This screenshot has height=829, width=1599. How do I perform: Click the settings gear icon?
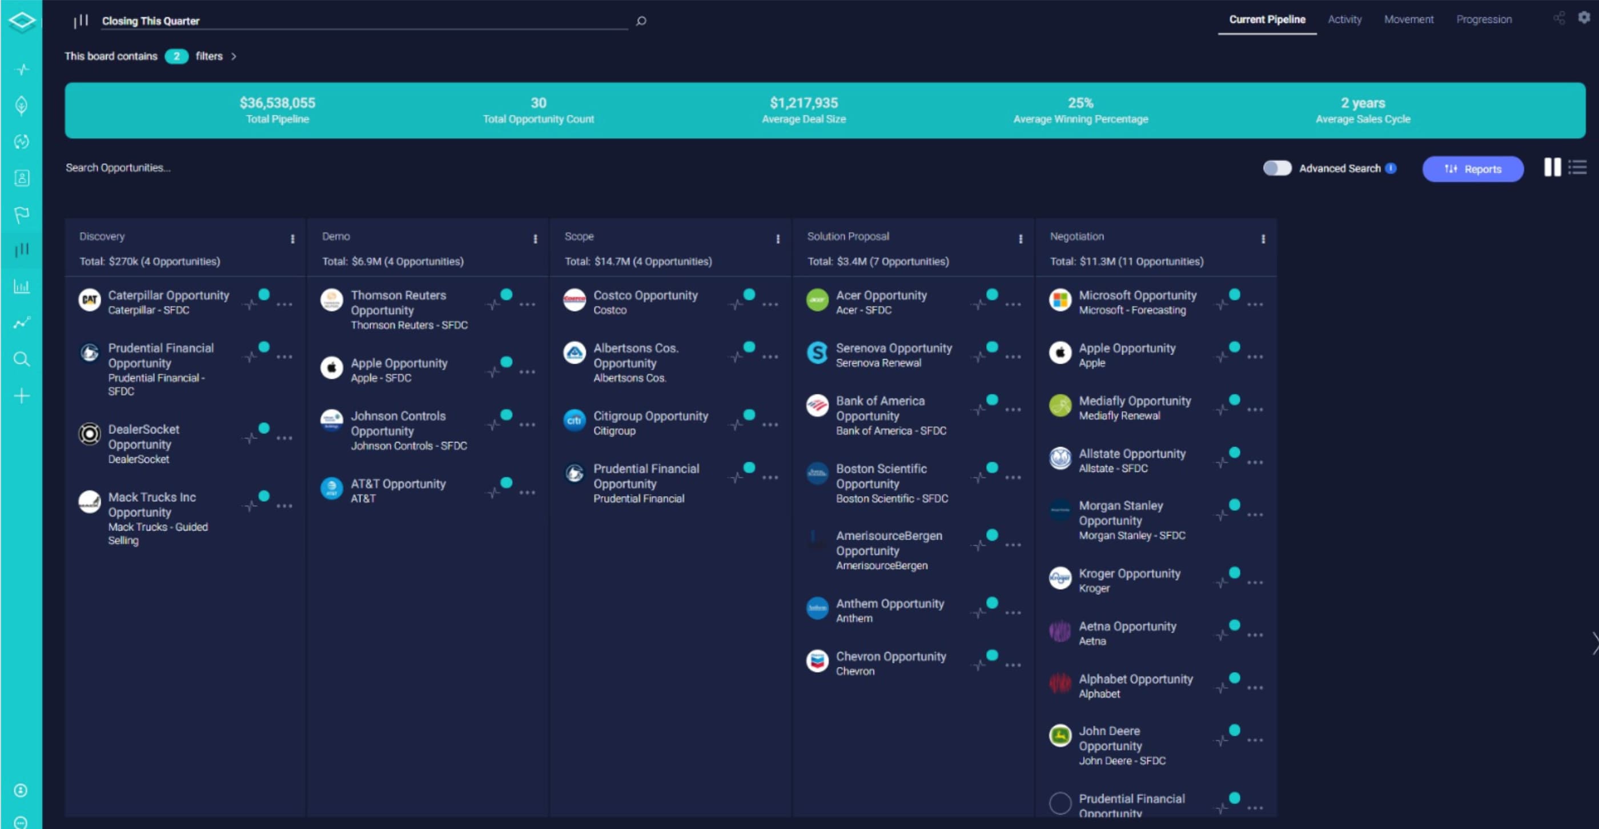(x=1584, y=17)
